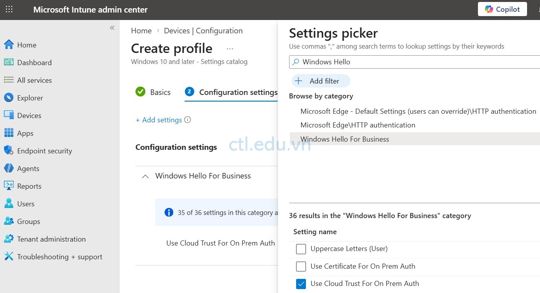Go to Home in the breadcrumb
This screenshot has height=293, width=540.
[x=141, y=31]
